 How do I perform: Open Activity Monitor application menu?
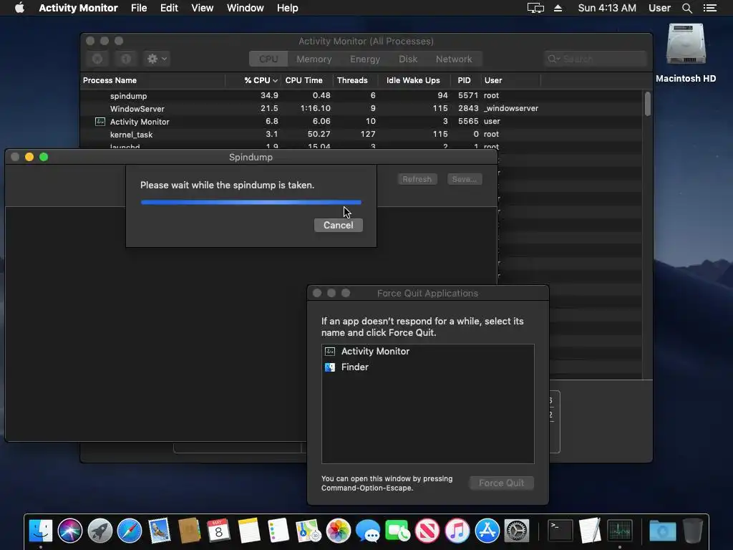[x=78, y=8]
